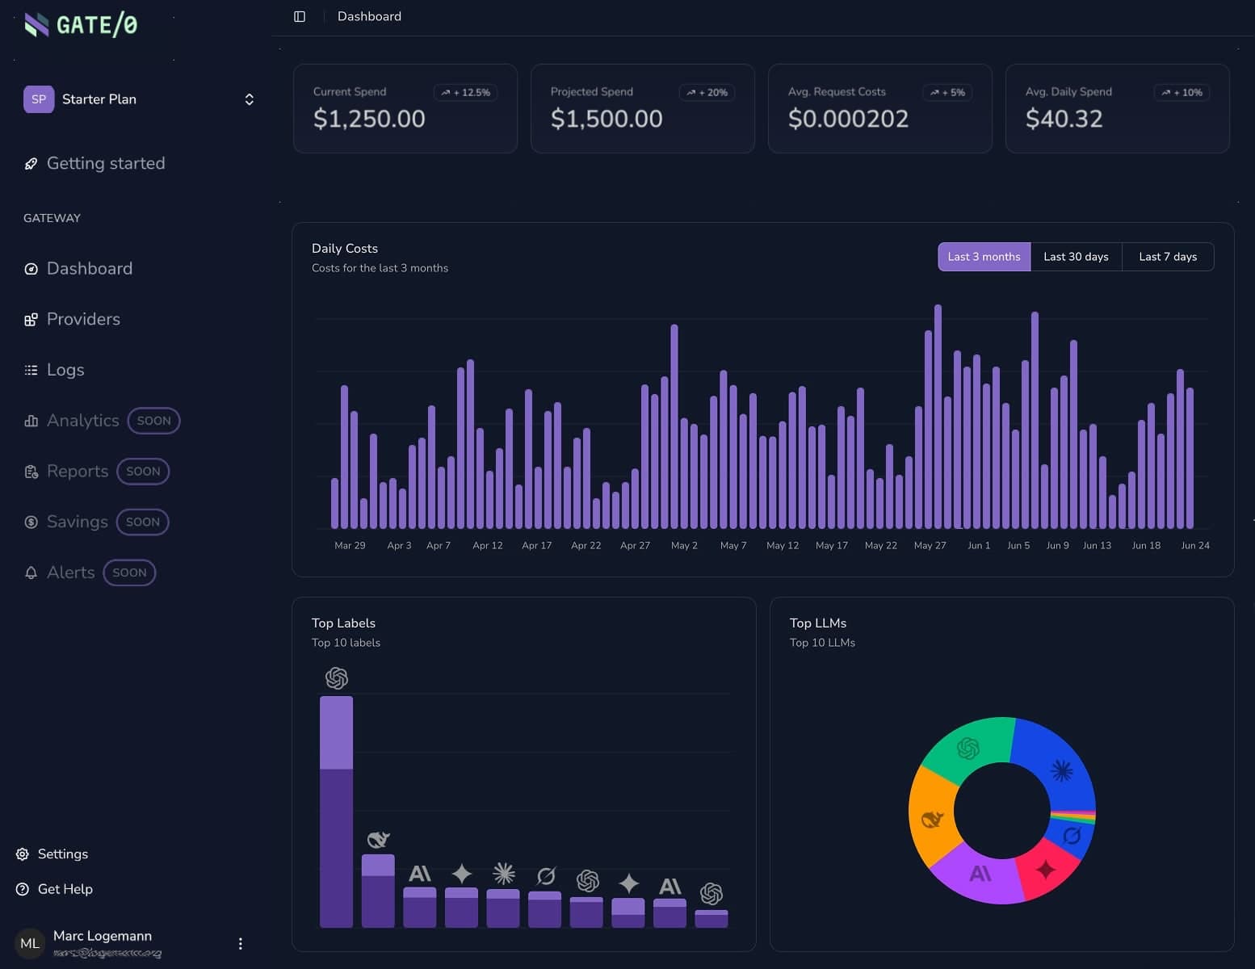This screenshot has height=969, width=1255.
Task: Click the tallest OpenAI bar in Top Labels
Action: (x=336, y=810)
